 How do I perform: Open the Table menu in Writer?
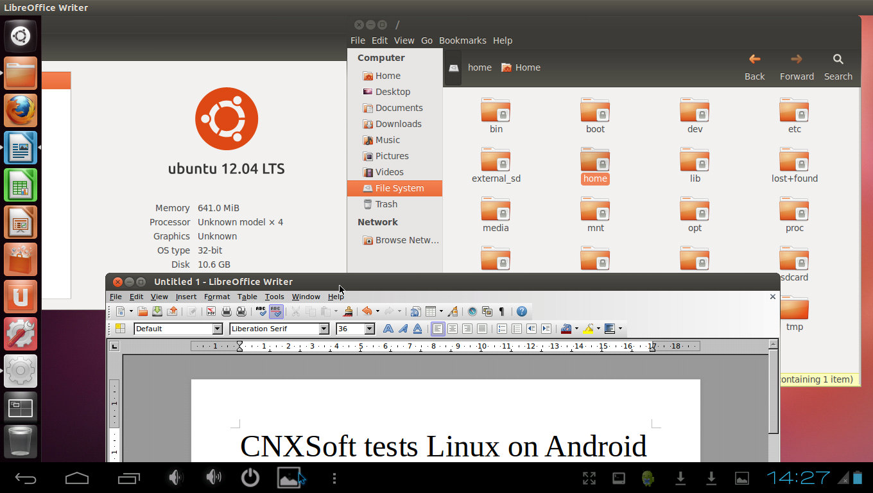[247, 297]
